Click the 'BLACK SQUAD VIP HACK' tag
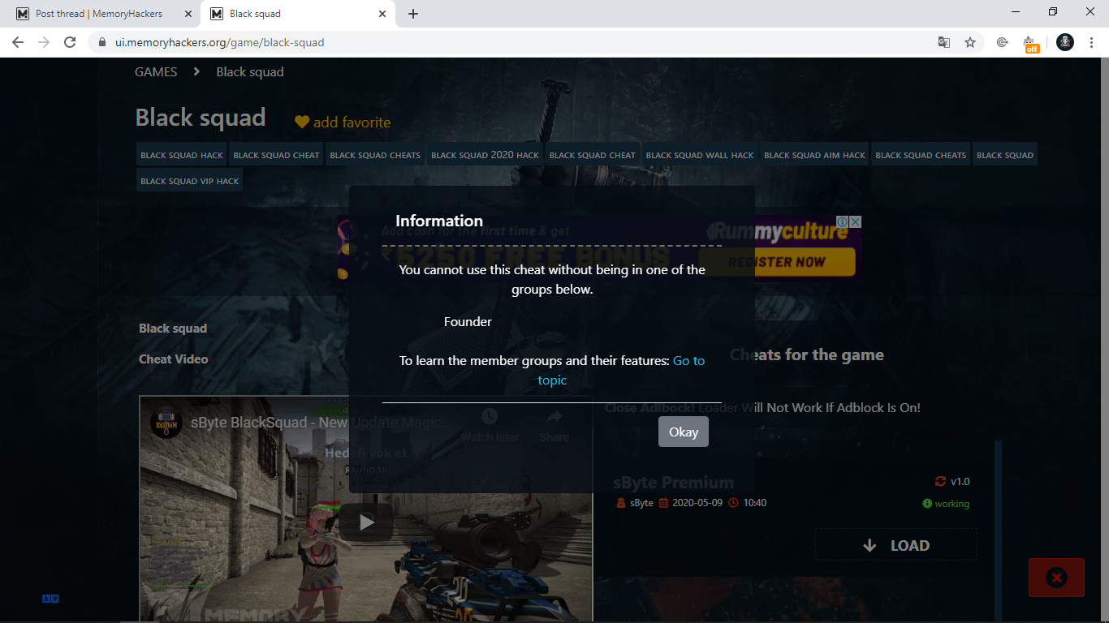Viewport: 1109px width, 623px height. point(190,181)
